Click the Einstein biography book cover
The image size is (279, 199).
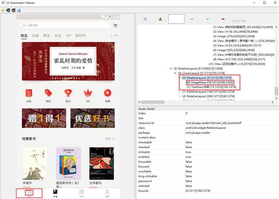coord(68,163)
